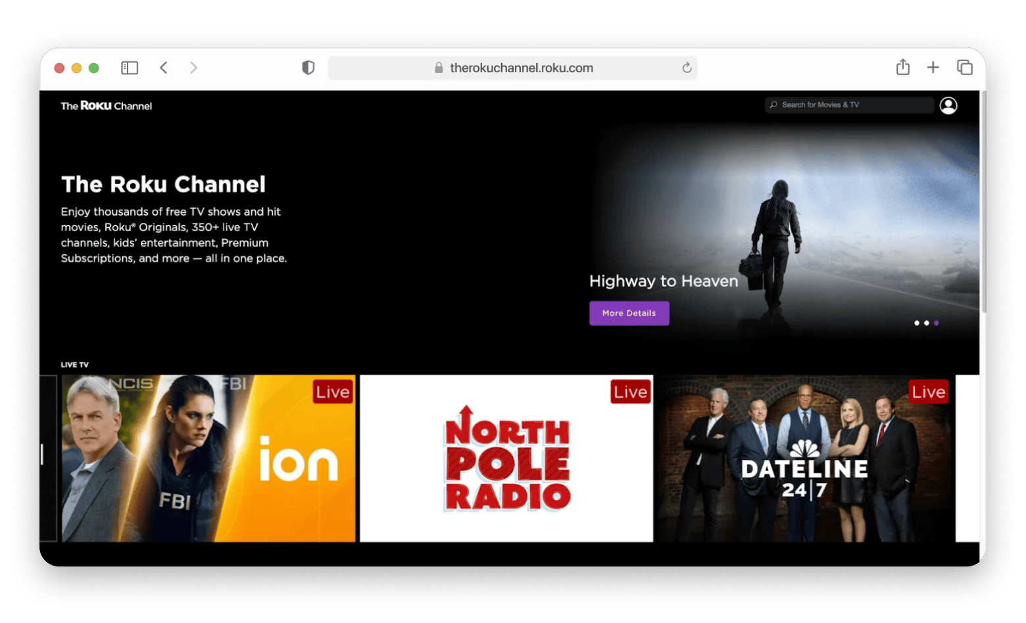
Task: Toggle the Safari sidebar icon
Action: point(130,68)
